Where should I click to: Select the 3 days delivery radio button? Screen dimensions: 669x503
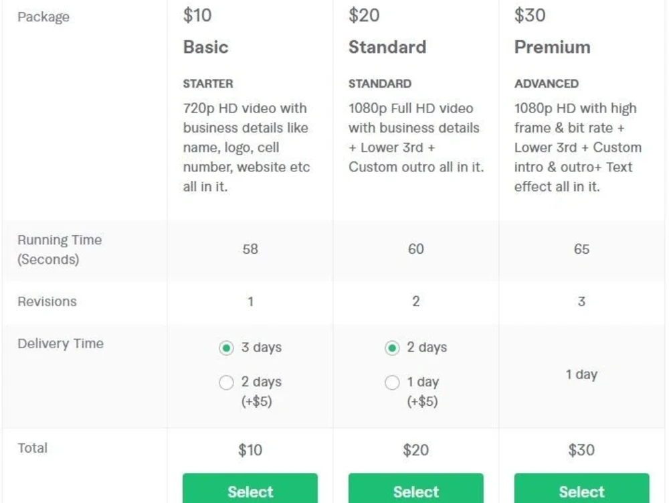point(226,348)
